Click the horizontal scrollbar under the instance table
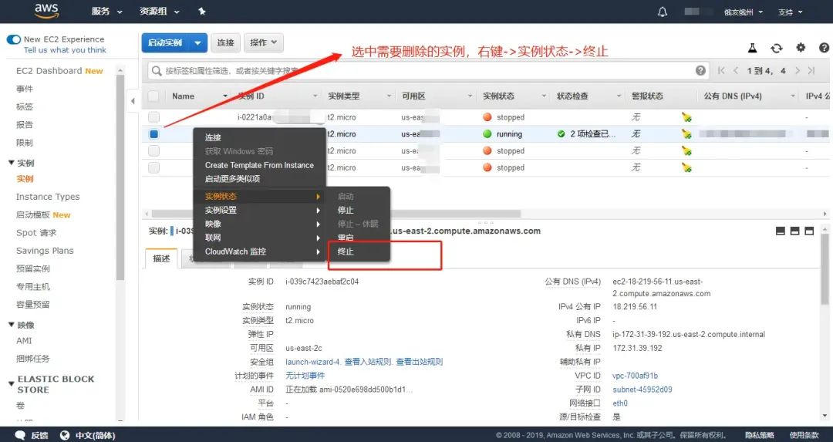 [336, 214]
